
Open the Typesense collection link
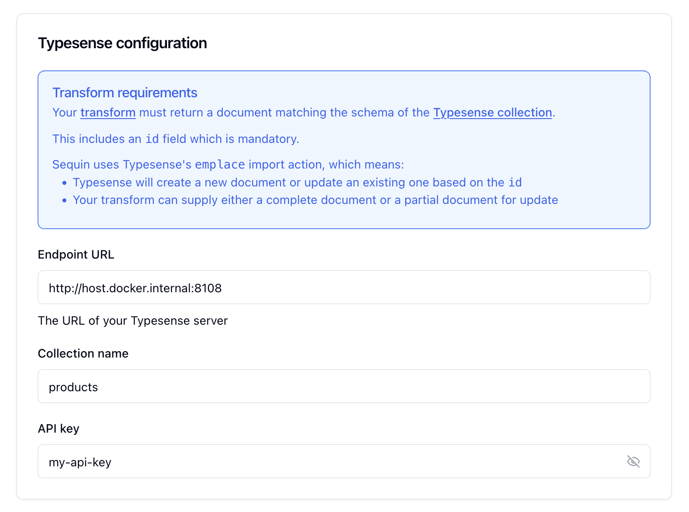pyautogui.click(x=492, y=112)
